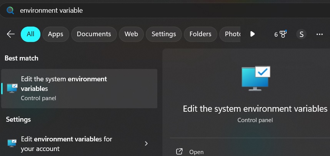Viewport: 330px width, 156px height.
Task: Click the search box containing "environment variable"
Action: pos(154,10)
